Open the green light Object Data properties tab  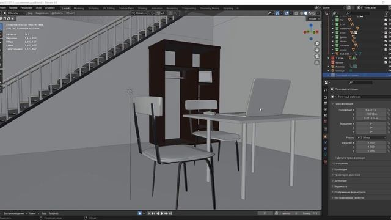click(326, 155)
